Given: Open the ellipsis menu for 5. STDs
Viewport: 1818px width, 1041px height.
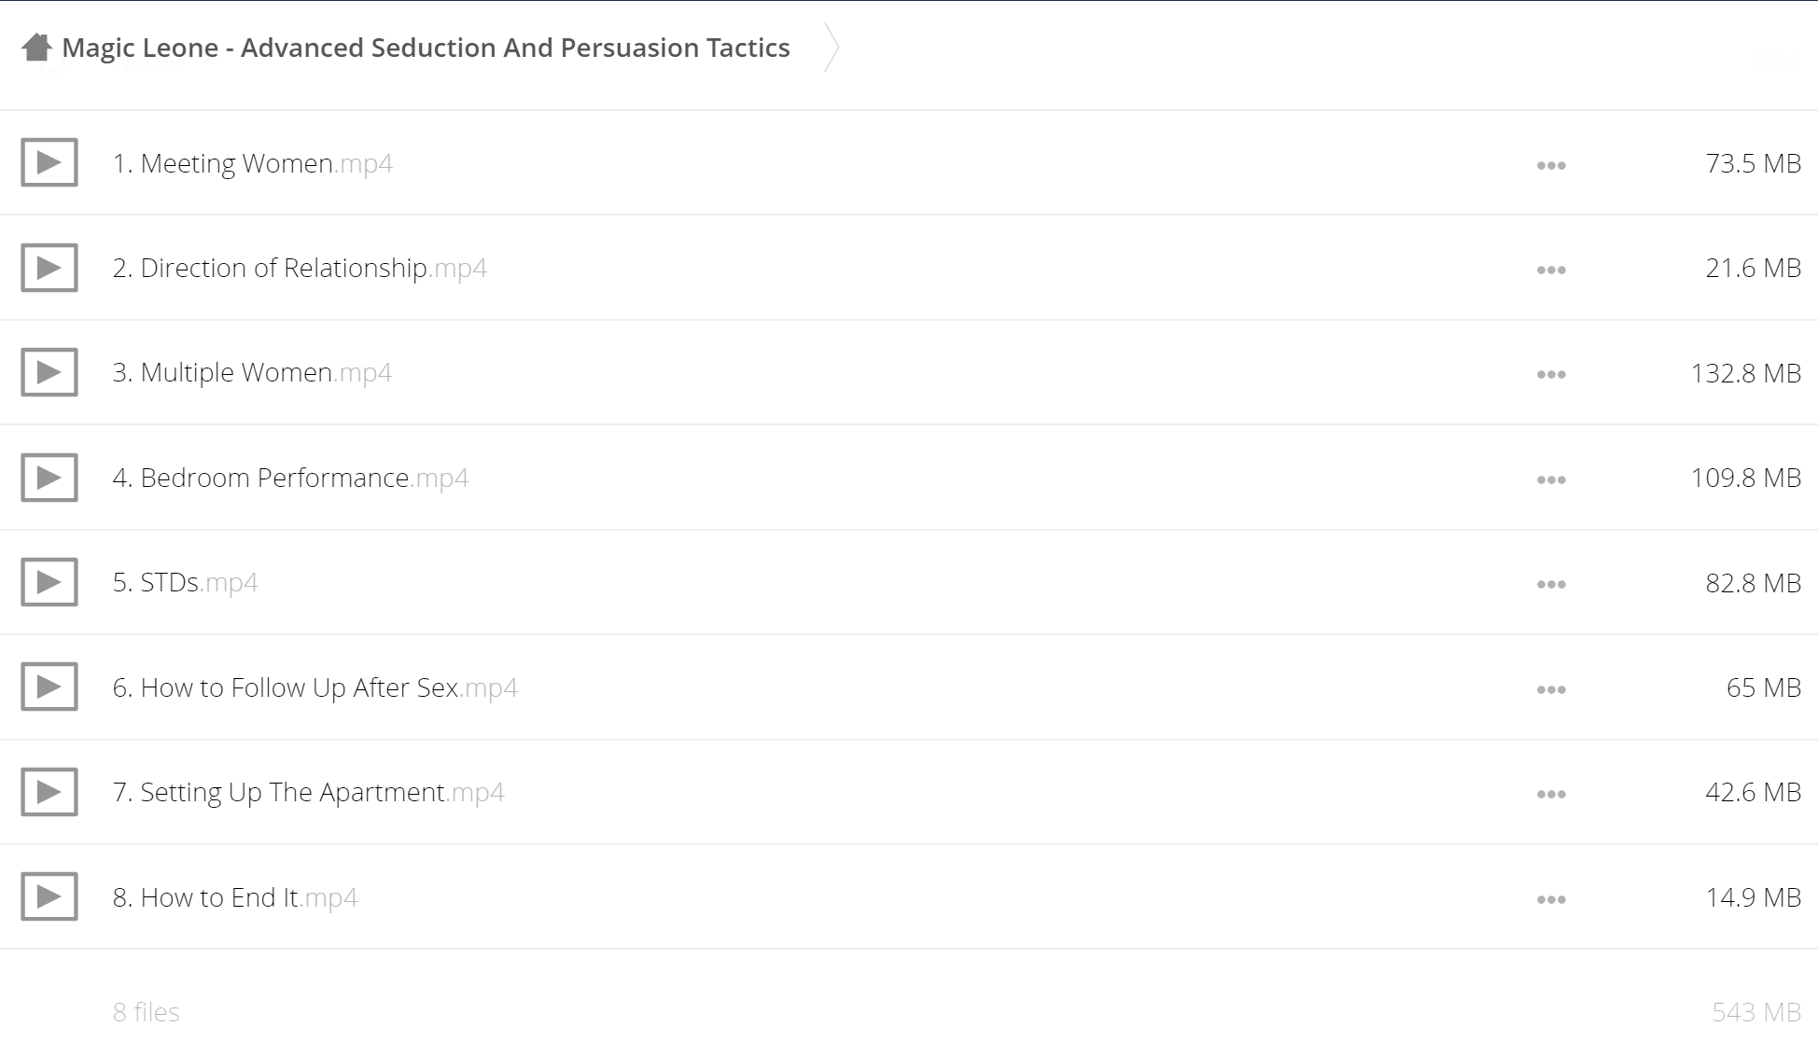Looking at the screenshot, I should point(1551,584).
